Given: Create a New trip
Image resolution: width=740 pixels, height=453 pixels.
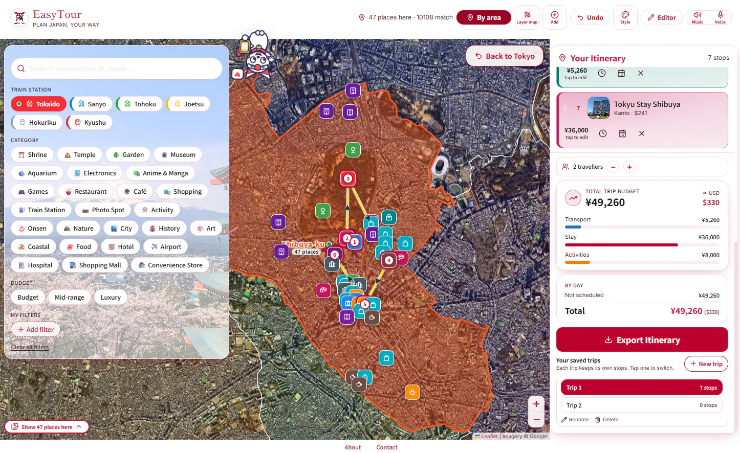Looking at the screenshot, I should coord(706,364).
